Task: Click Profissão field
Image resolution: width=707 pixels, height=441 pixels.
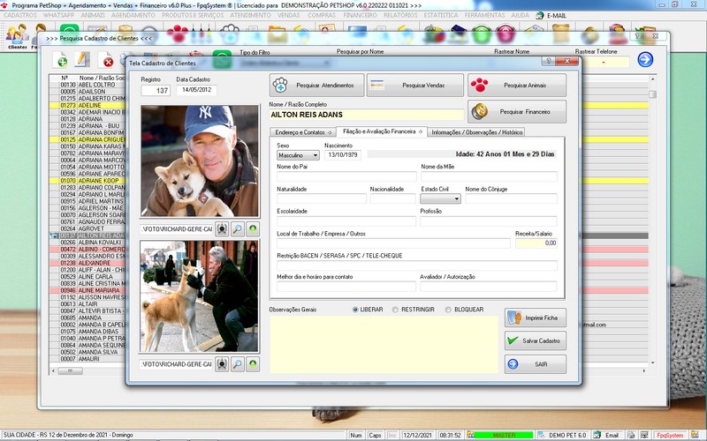Action: tap(489, 220)
